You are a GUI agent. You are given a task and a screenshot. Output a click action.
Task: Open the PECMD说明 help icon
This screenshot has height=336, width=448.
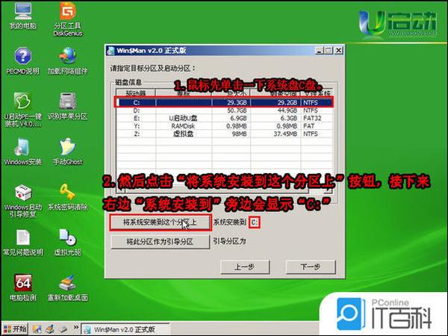(23, 61)
